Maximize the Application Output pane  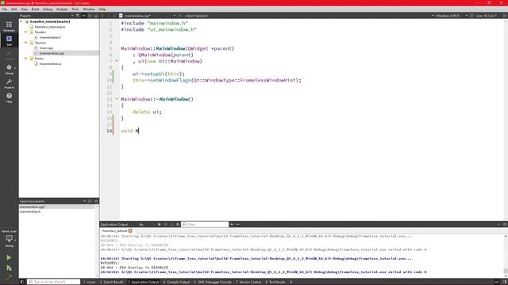[x=498, y=224]
